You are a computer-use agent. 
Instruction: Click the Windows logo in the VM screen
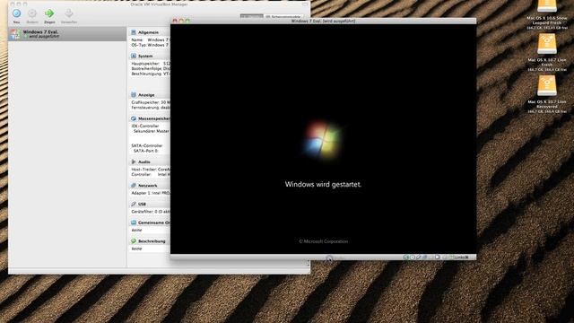(323, 140)
